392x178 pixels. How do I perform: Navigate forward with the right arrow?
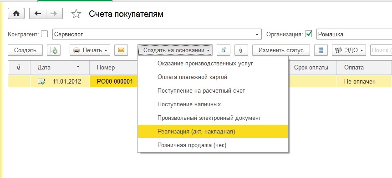point(54,14)
